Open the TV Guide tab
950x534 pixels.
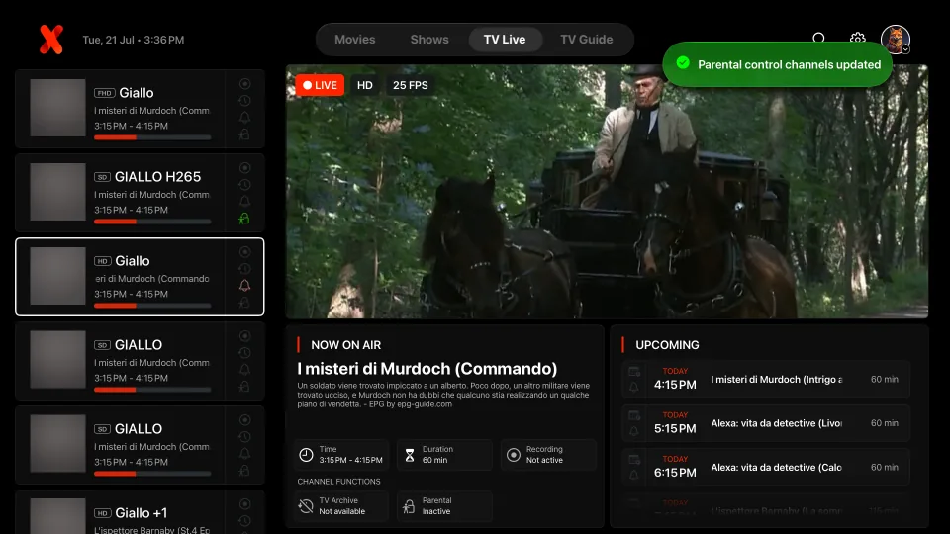tap(587, 40)
